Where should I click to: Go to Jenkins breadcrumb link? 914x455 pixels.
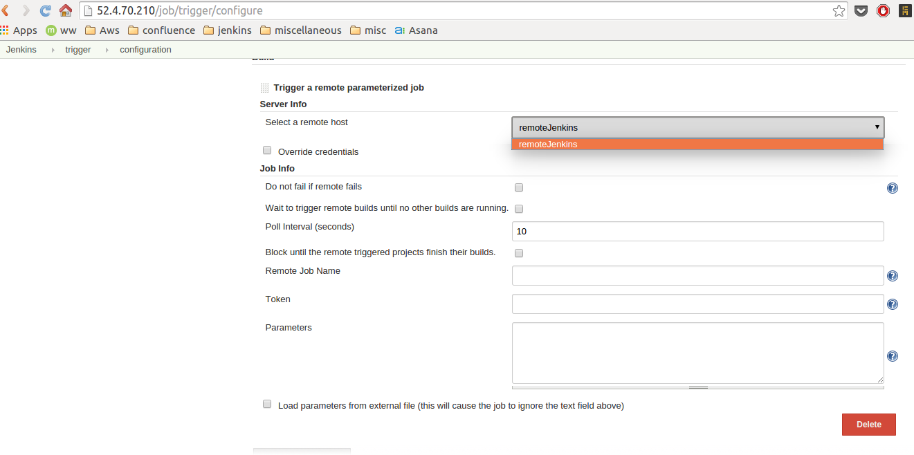coord(21,50)
